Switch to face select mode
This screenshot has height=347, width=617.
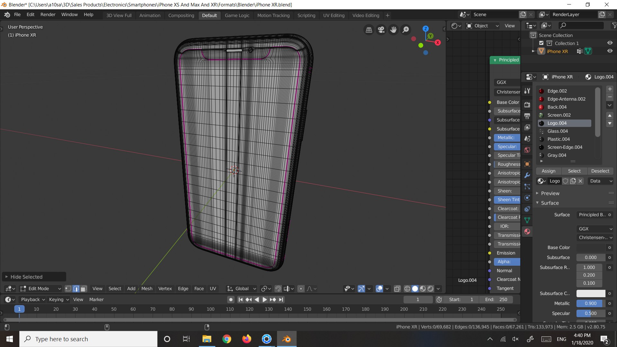84,289
